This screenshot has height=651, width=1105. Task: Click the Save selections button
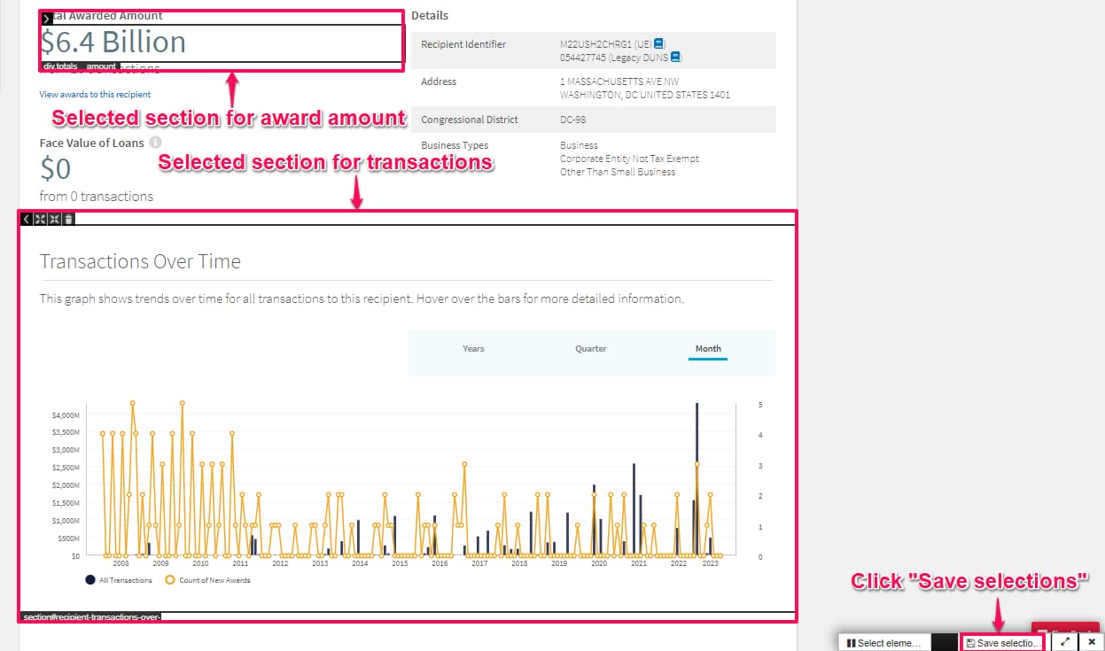click(1003, 642)
